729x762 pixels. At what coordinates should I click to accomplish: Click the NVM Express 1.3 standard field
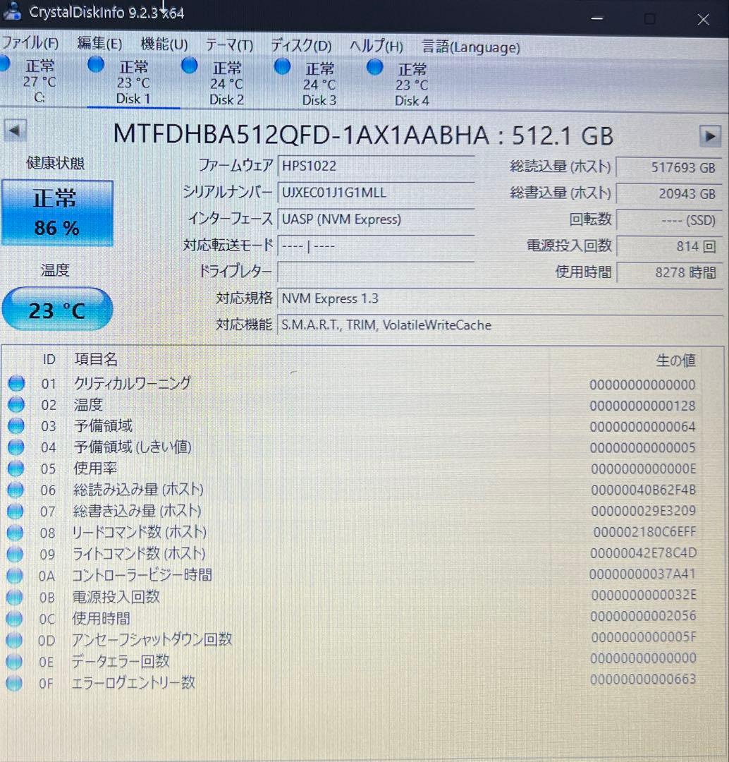coord(501,298)
